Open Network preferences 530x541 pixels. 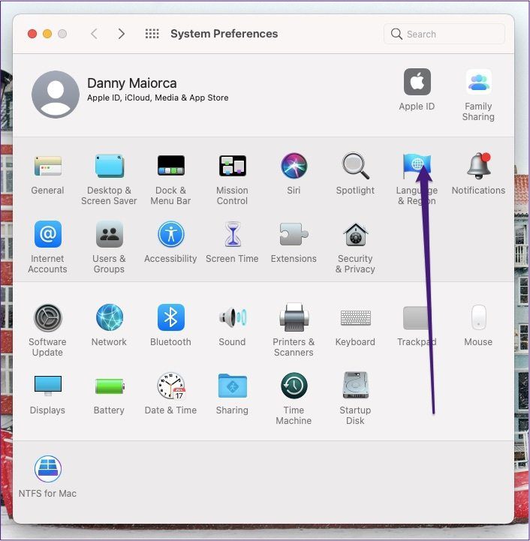109,317
